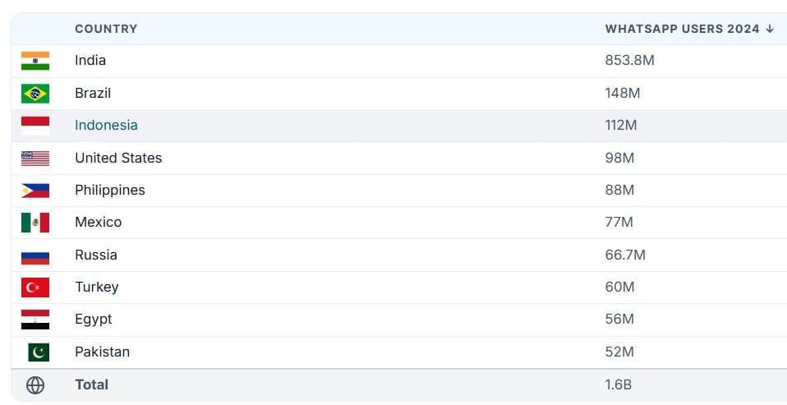Image resolution: width=787 pixels, height=405 pixels.
Task: Click the globe icon beside Total
Action: tap(35, 384)
